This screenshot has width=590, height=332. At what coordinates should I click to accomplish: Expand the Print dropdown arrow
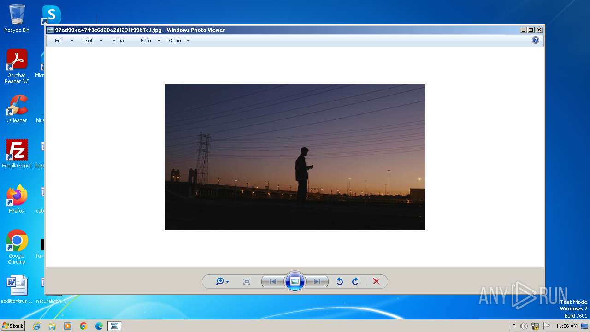(x=101, y=41)
